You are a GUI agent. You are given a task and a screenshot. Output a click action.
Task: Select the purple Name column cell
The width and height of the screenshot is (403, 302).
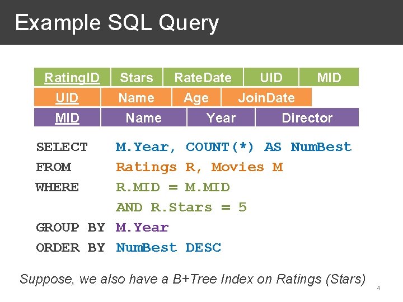click(x=144, y=117)
